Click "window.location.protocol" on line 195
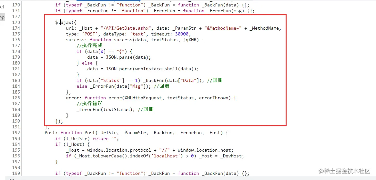This screenshot has width=376, height=180. pyautogui.click(x=119, y=150)
